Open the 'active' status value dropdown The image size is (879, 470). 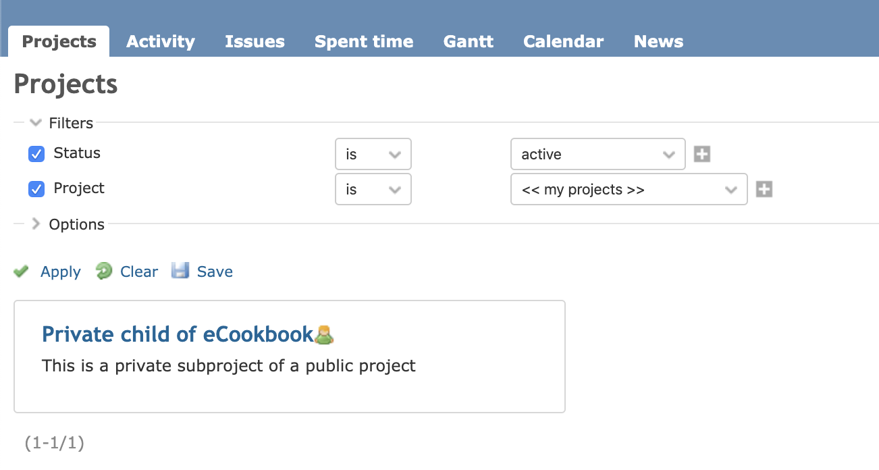[x=598, y=154]
